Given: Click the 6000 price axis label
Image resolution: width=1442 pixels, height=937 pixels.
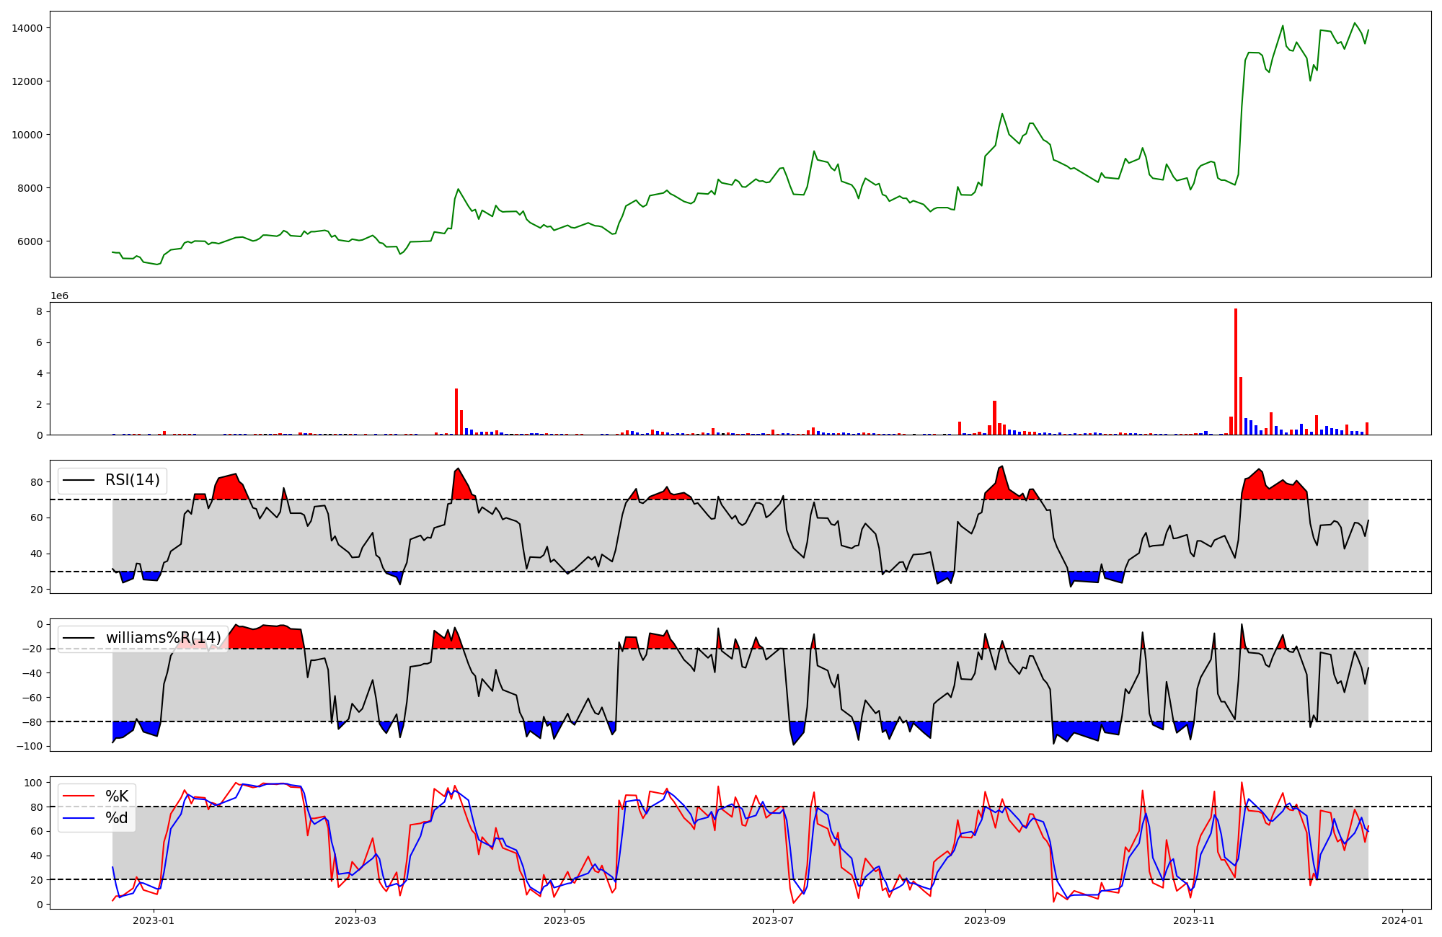Looking at the screenshot, I should pyautogui.click(x=30, y=241).
